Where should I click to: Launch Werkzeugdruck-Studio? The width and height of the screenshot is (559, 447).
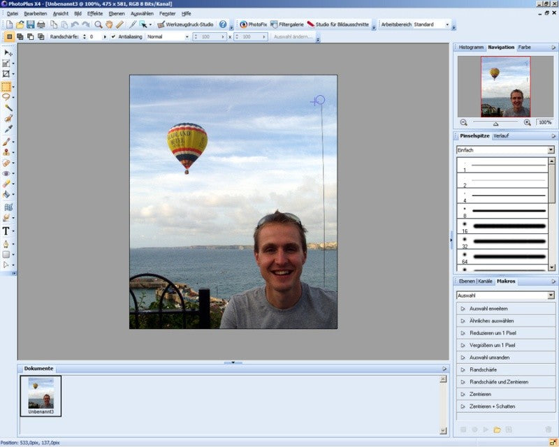tap(185, 24)
